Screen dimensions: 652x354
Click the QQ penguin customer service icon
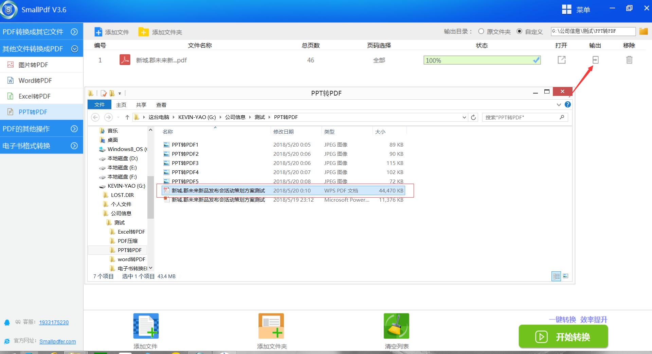pyautogui.click(x=7, y=322)
